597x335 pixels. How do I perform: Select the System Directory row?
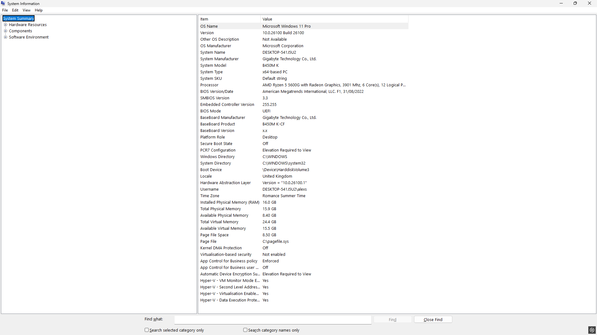click(x=304, y=163)
